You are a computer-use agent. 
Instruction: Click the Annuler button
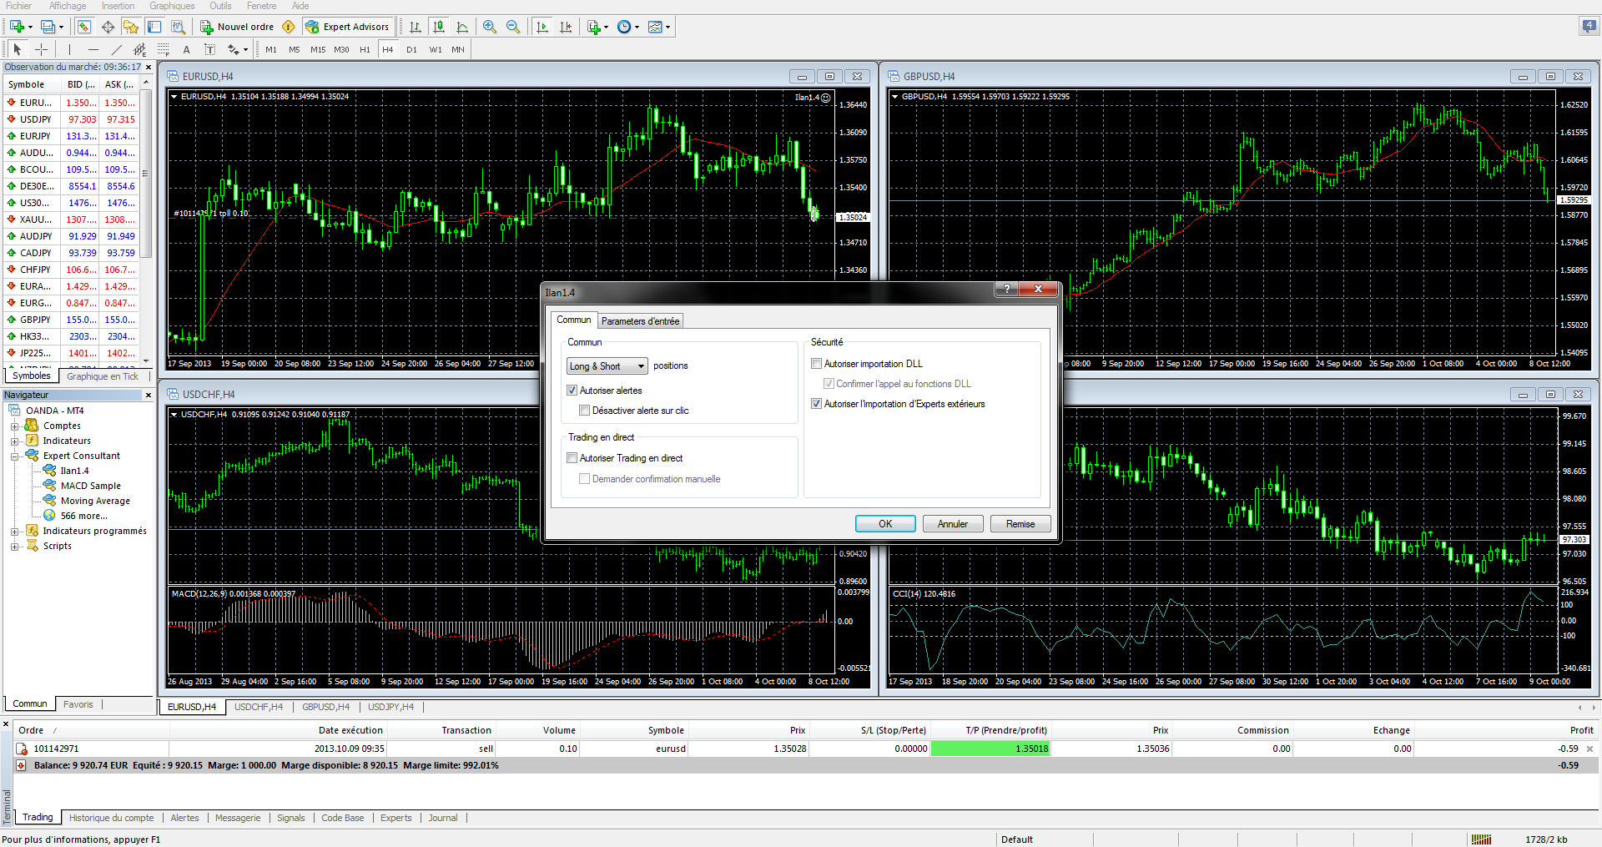click(x=952, y=524)
